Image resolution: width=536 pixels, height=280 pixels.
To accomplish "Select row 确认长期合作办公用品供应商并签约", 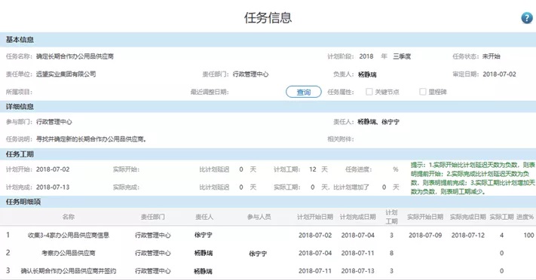I will click(268, 271).
